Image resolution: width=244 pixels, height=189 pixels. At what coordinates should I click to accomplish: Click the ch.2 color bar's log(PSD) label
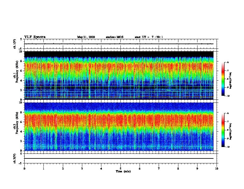tap(231, 131)
